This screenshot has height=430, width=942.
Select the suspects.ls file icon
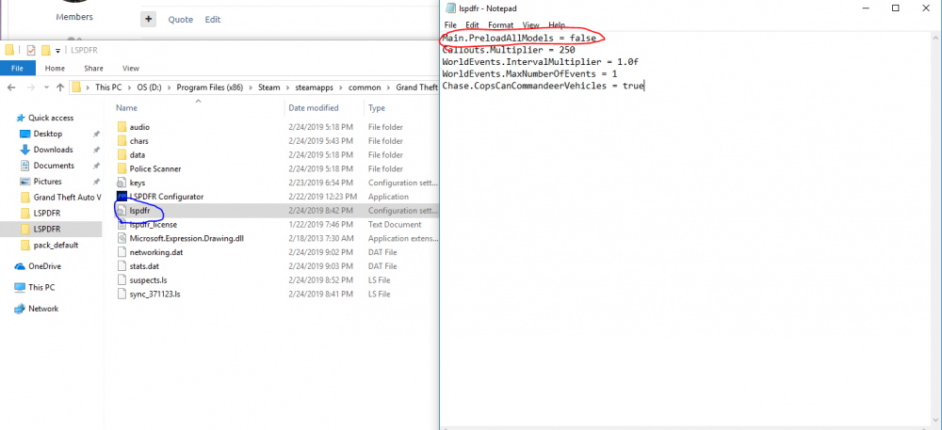coord(122,280)
